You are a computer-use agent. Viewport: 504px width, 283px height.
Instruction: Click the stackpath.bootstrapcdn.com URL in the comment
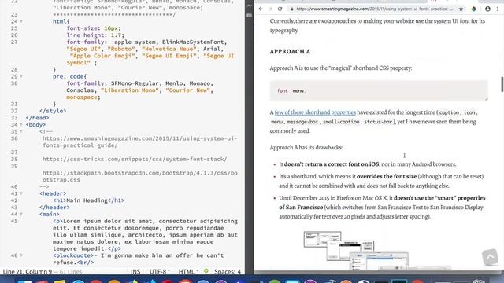click(140, 176)
